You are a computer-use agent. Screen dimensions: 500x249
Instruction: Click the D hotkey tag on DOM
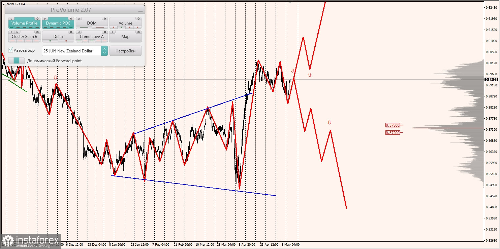[79, 19]
